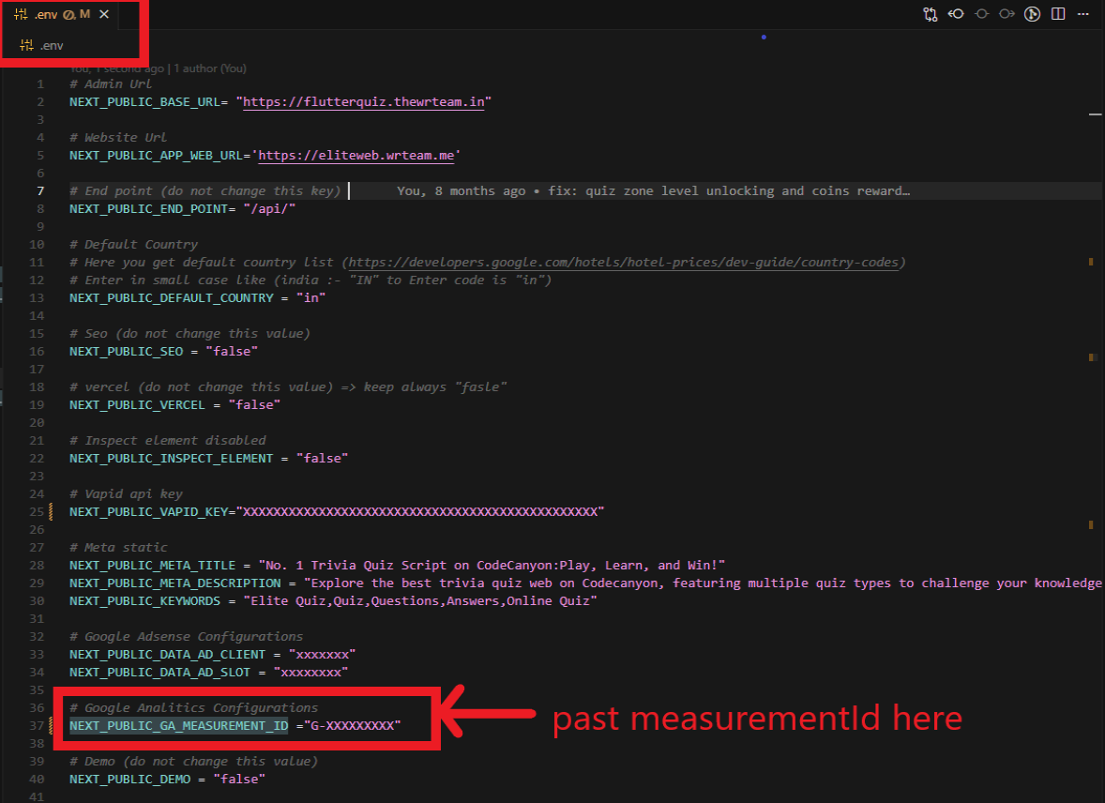
Task: Click the Next Change arrow icon
Action: click(1006, 14)
